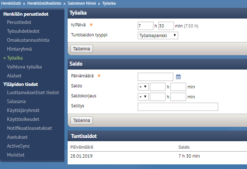Click the Selitys text field
The height and width of the screenshot is (169, 247).
(x=178, y=107)
